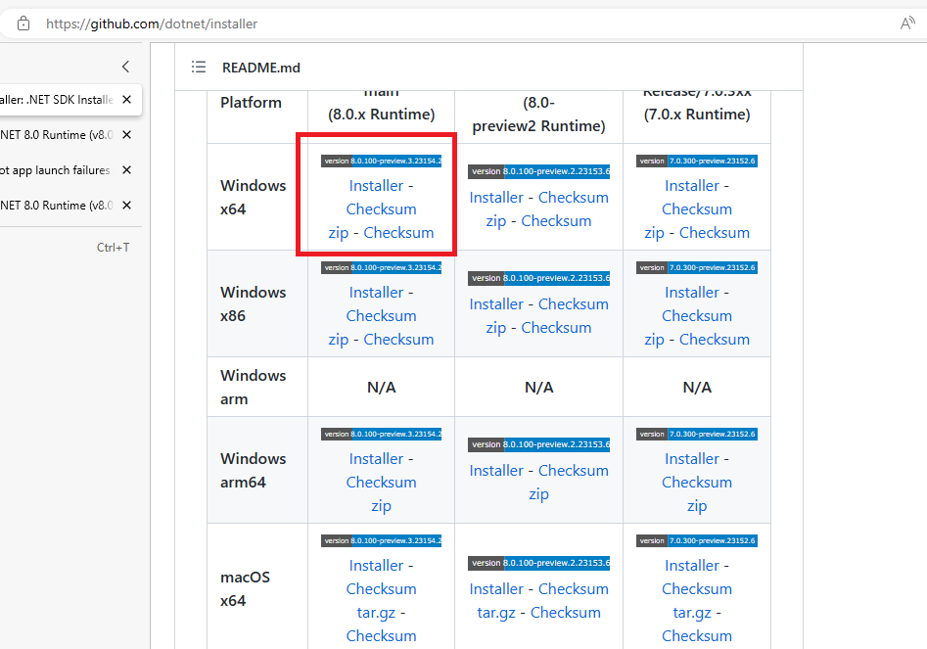
Task: Click the zip Checksum link for Windows x86
Action: (398, 339)
